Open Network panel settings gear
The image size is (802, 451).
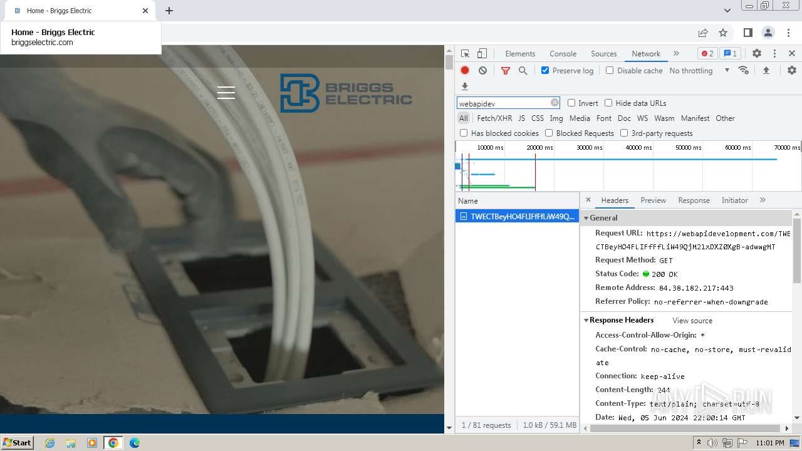[792, 71]
